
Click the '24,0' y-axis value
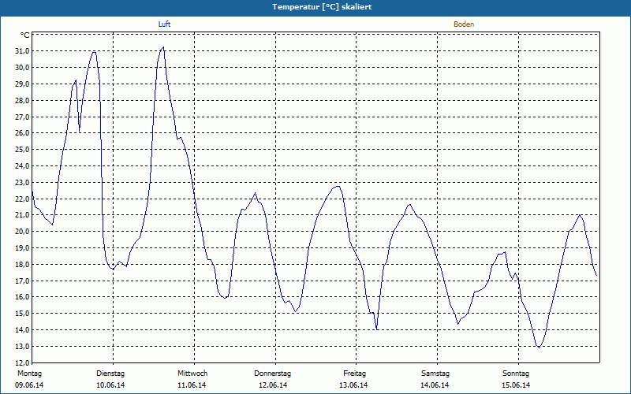tap(22, 166)
